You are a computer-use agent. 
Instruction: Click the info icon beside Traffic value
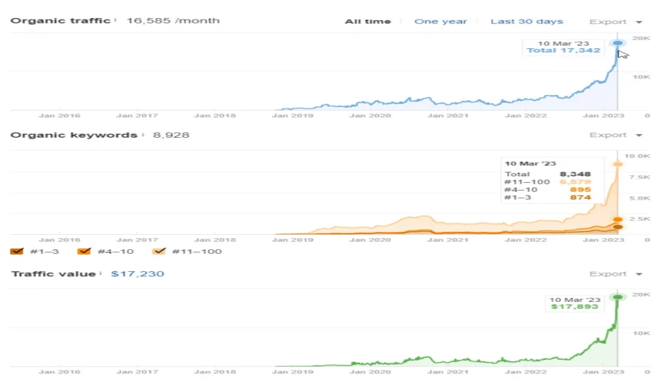(101, 273)
